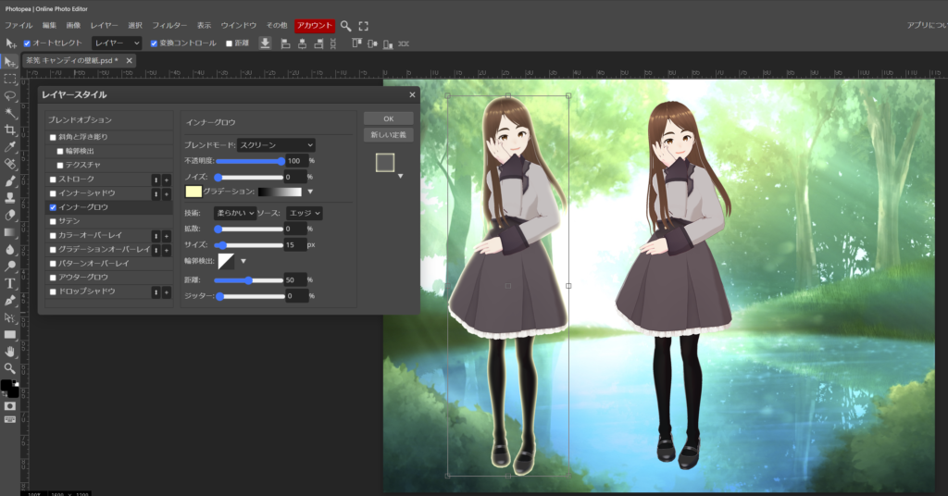This screenshot has height=496, width=948.
Task: Select the Lasso tool
Action: tap(10, 94)
